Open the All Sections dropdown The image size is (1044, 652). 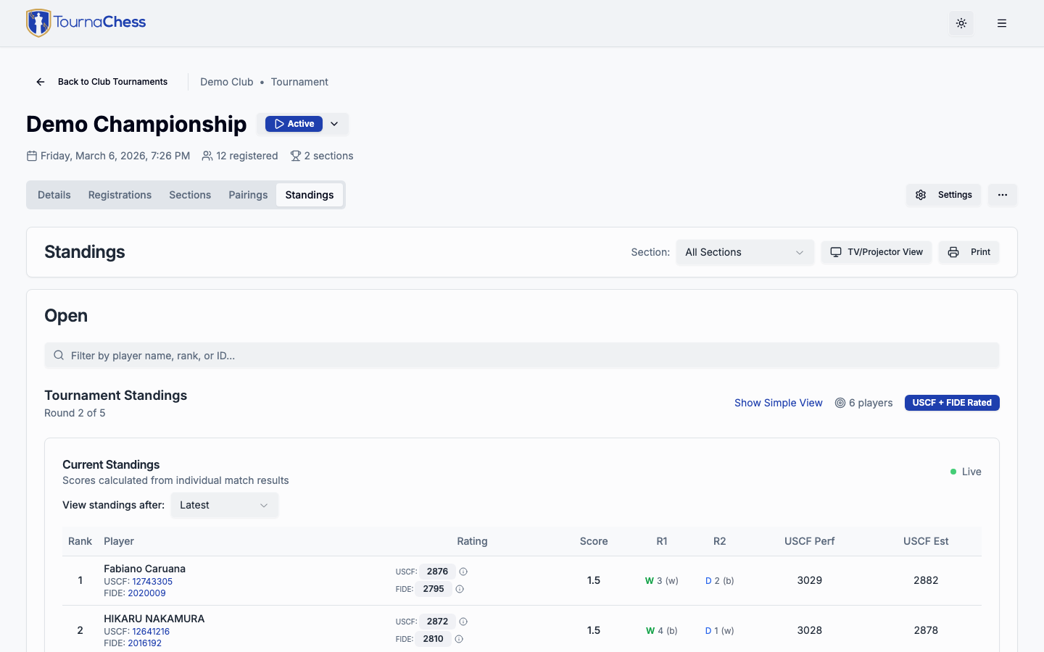pos(745,252)
